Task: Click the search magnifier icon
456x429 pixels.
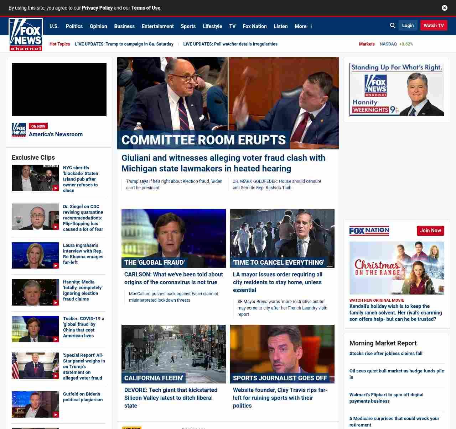Action: [x=393, y=26]
